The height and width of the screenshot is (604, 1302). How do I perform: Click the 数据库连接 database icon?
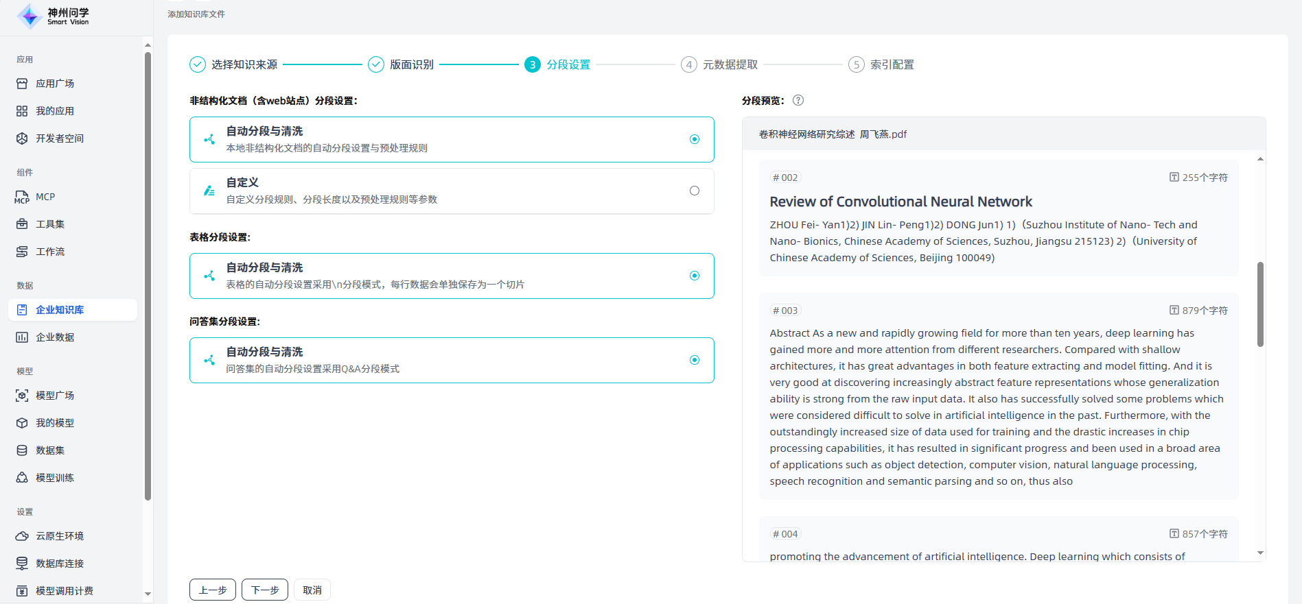tap(22, 564)
